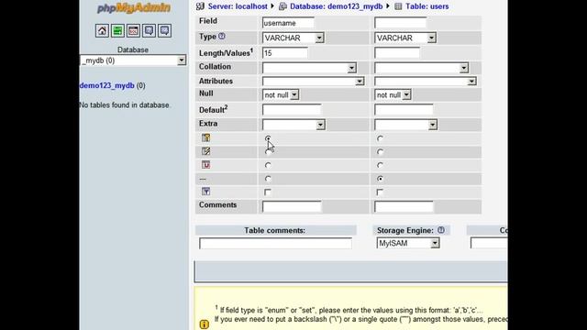Click the yellow info icon in notes
This screenshot has width=587, height=330.
(204, 324)
